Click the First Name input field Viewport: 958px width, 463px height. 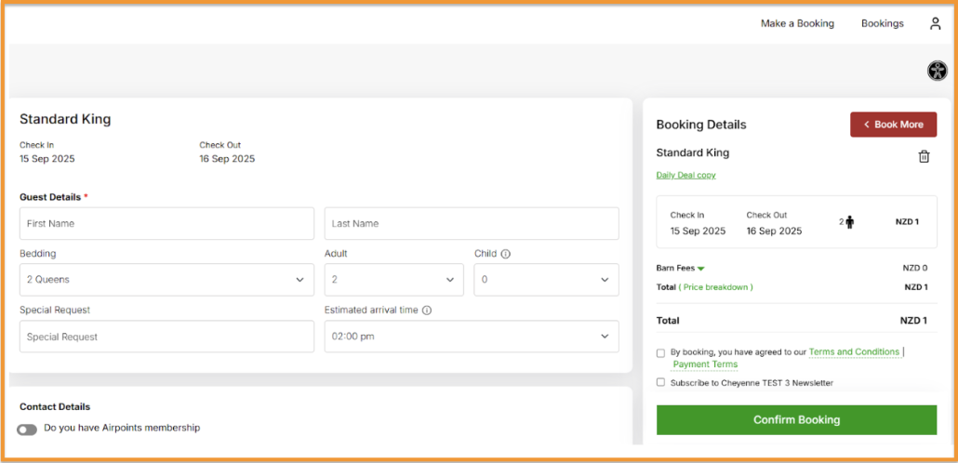166,224
